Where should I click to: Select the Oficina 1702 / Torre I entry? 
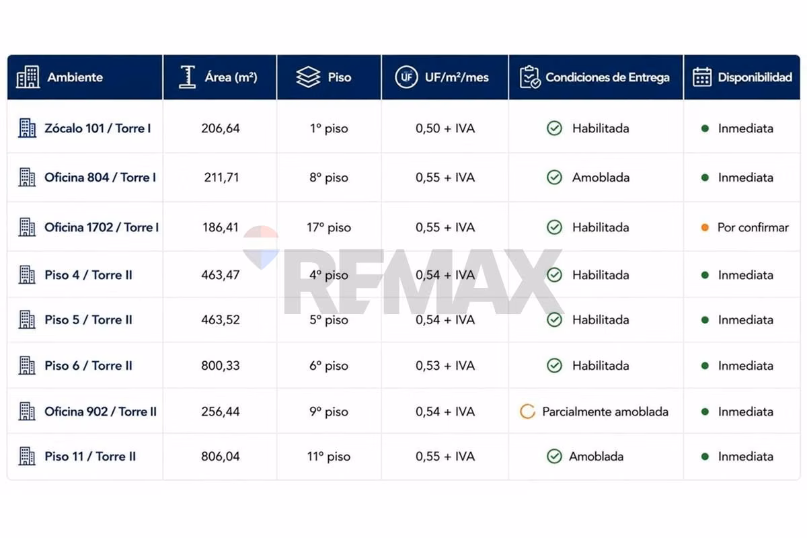102,227
